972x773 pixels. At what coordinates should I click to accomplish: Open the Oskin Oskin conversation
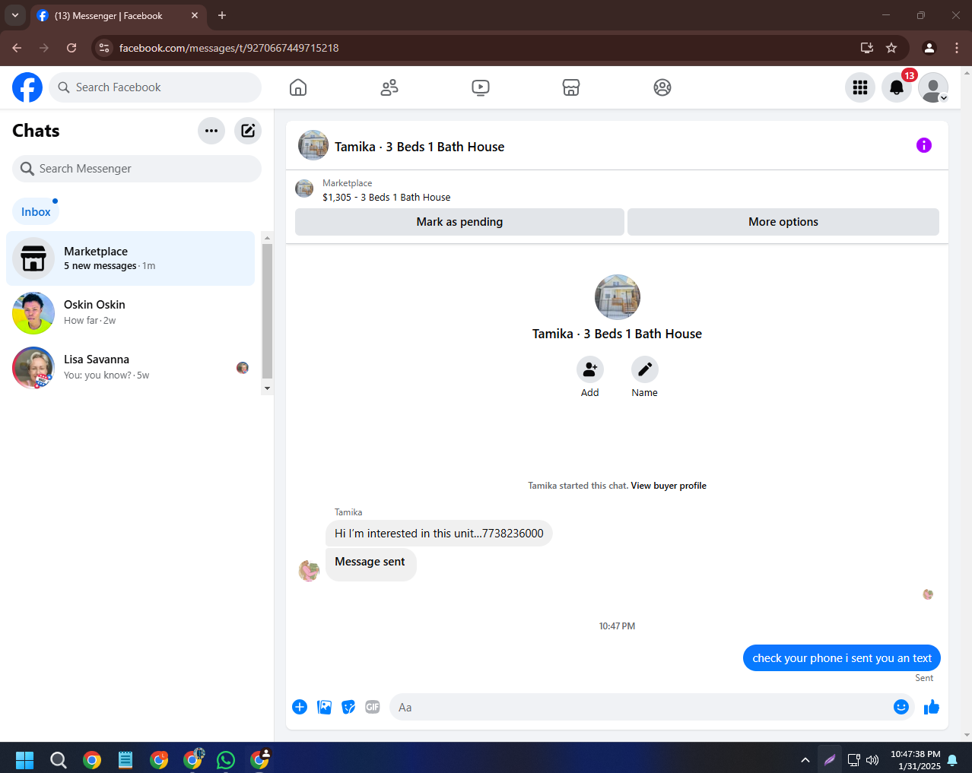130,313
